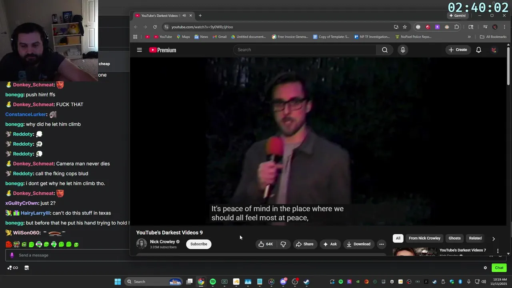Select the From Nick Crowley chip

click(x=424, y=238)
